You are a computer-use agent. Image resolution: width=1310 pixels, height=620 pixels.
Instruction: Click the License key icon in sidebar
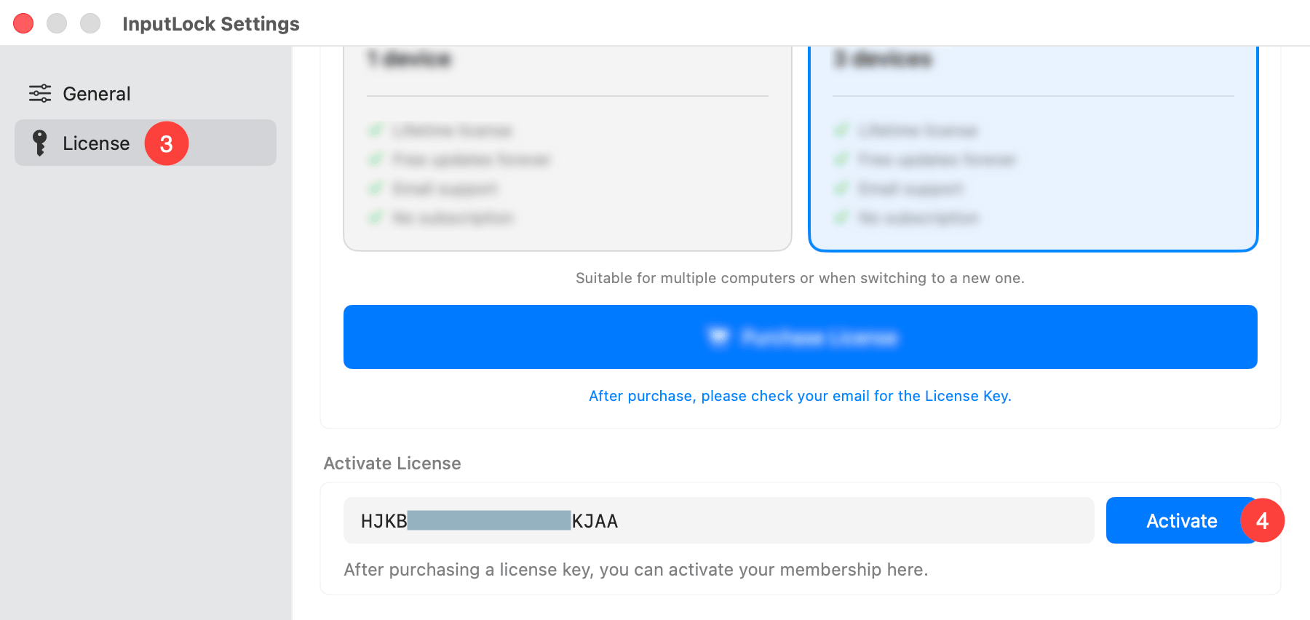point(40,143)
